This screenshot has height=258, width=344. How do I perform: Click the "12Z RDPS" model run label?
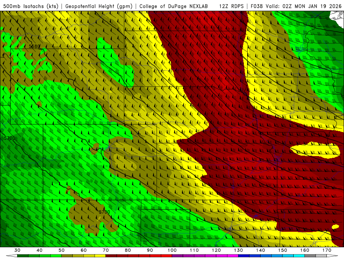[231, 6]
